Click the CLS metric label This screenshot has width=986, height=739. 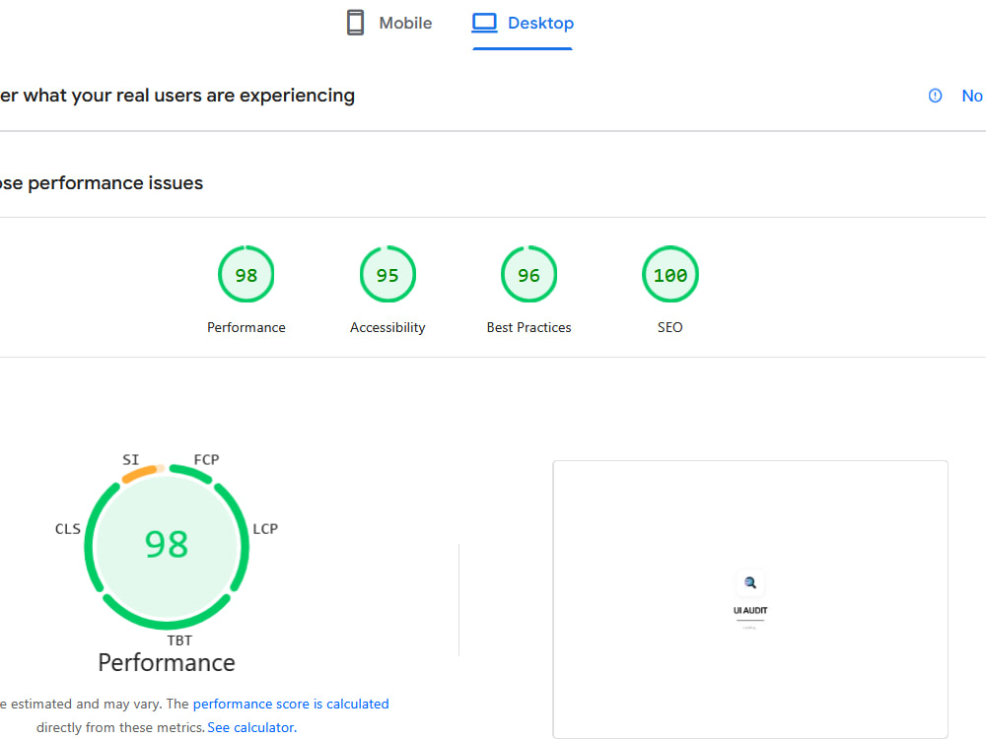67,528
